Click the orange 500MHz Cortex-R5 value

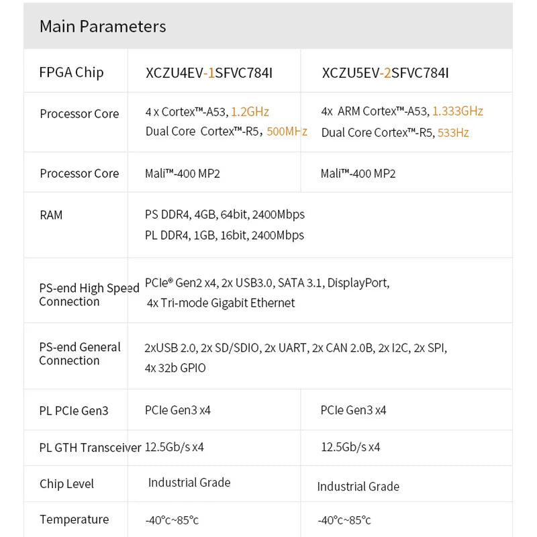[287, 132]
